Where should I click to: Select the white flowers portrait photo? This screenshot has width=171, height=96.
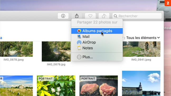coord(56,86)
